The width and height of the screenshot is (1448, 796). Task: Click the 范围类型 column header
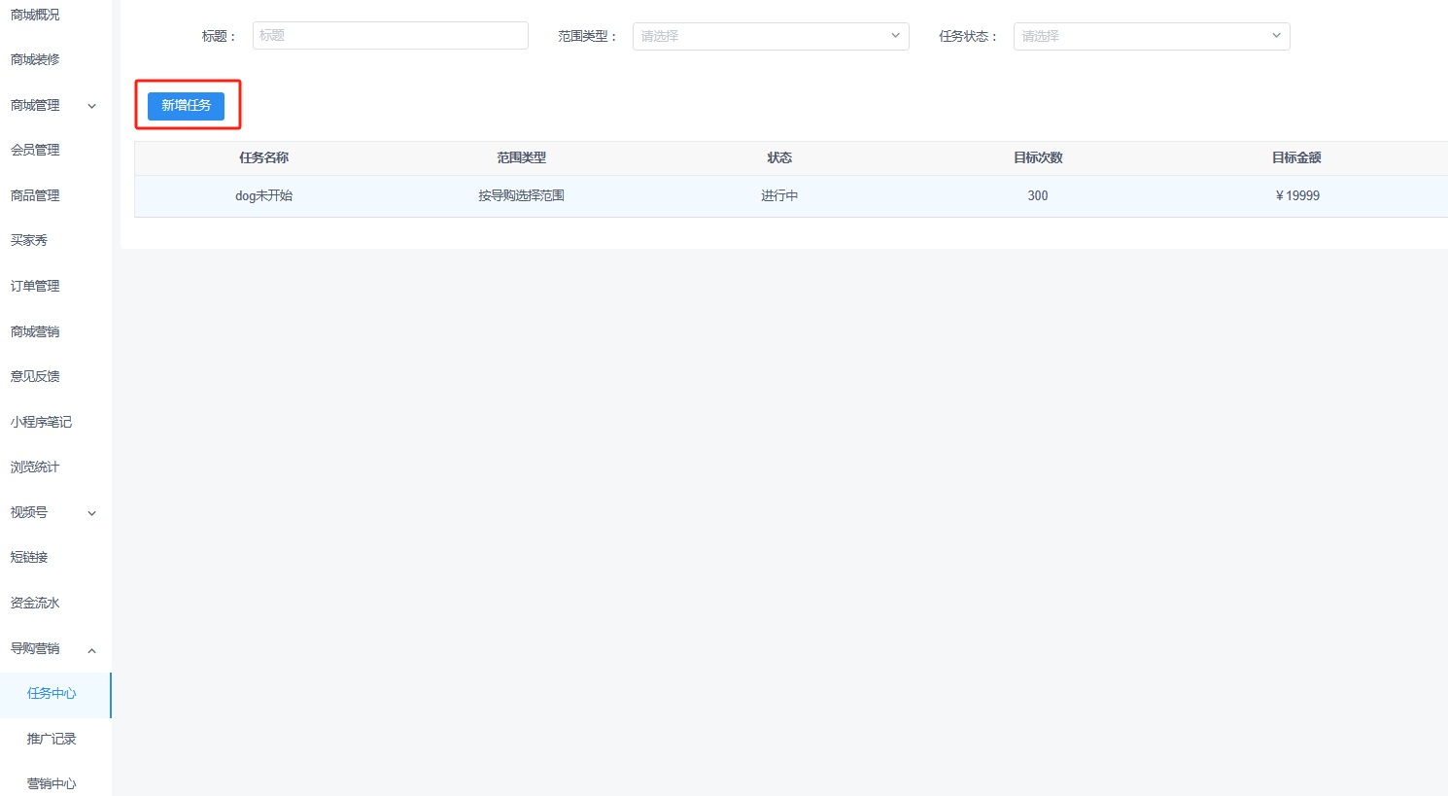pos(522,157)
